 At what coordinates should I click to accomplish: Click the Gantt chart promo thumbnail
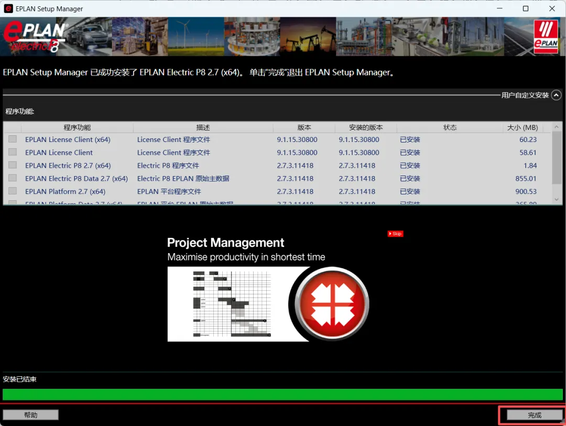point(232,304)
